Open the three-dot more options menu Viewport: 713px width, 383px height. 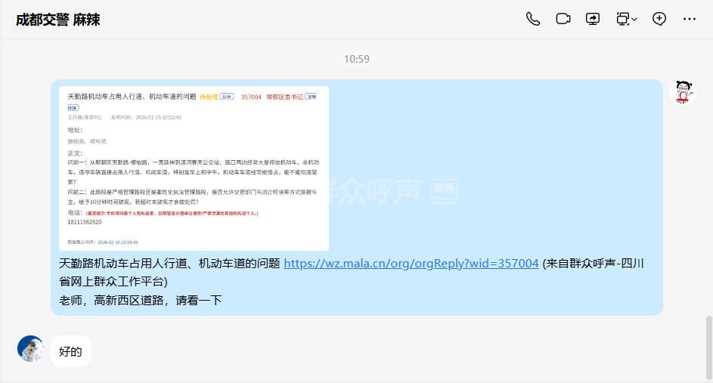coord(689,19)
